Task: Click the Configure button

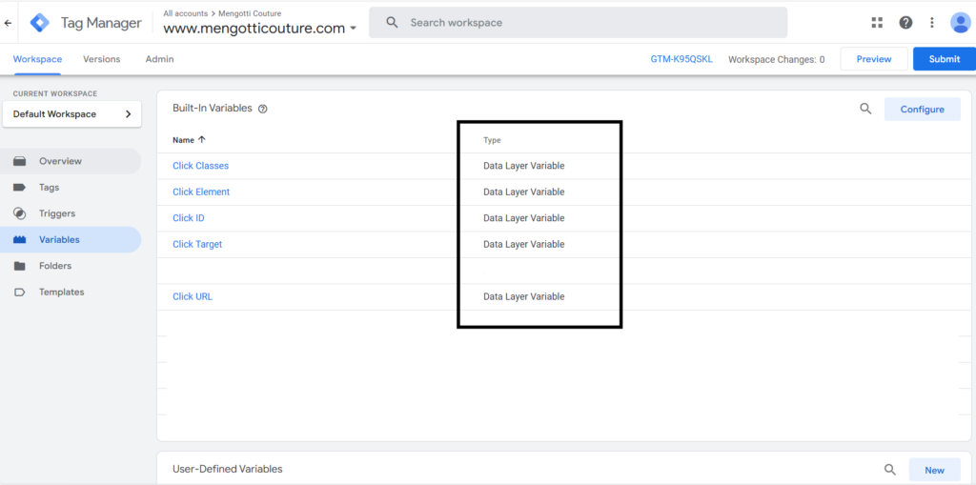Action: (x=922, y=110)
